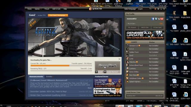The width and height of the screenshot is (191, 107).
Task: Click the Local Server Time field
Action: [145, 96]
